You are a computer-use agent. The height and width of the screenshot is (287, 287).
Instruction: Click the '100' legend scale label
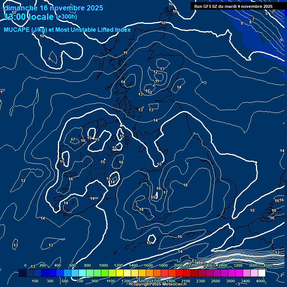pos(35,281)
